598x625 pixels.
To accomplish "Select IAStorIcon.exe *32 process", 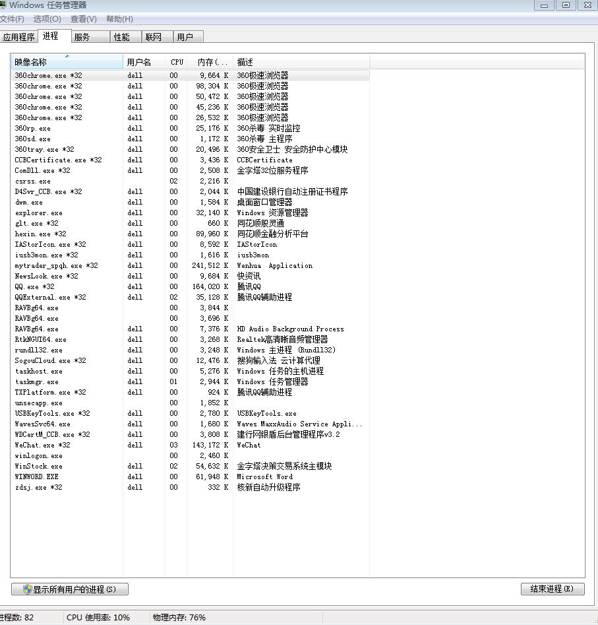I will [x=191, y=244].
